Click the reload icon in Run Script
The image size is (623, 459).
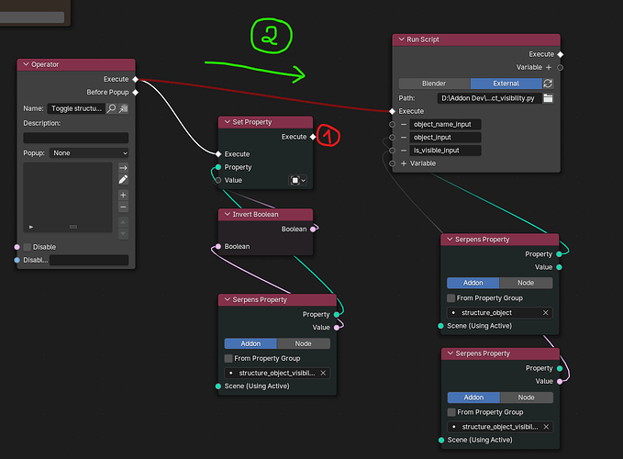tap(549, 84)
